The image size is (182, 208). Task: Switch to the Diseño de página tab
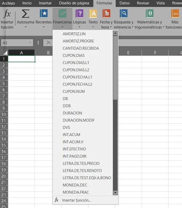click(x=74, y=3)
